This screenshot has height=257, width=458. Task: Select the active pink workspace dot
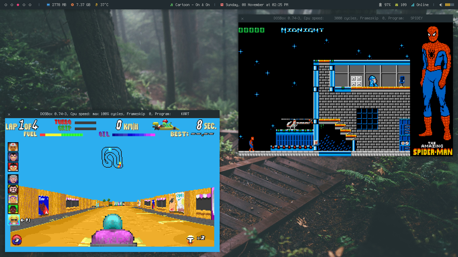coord(18,5)
